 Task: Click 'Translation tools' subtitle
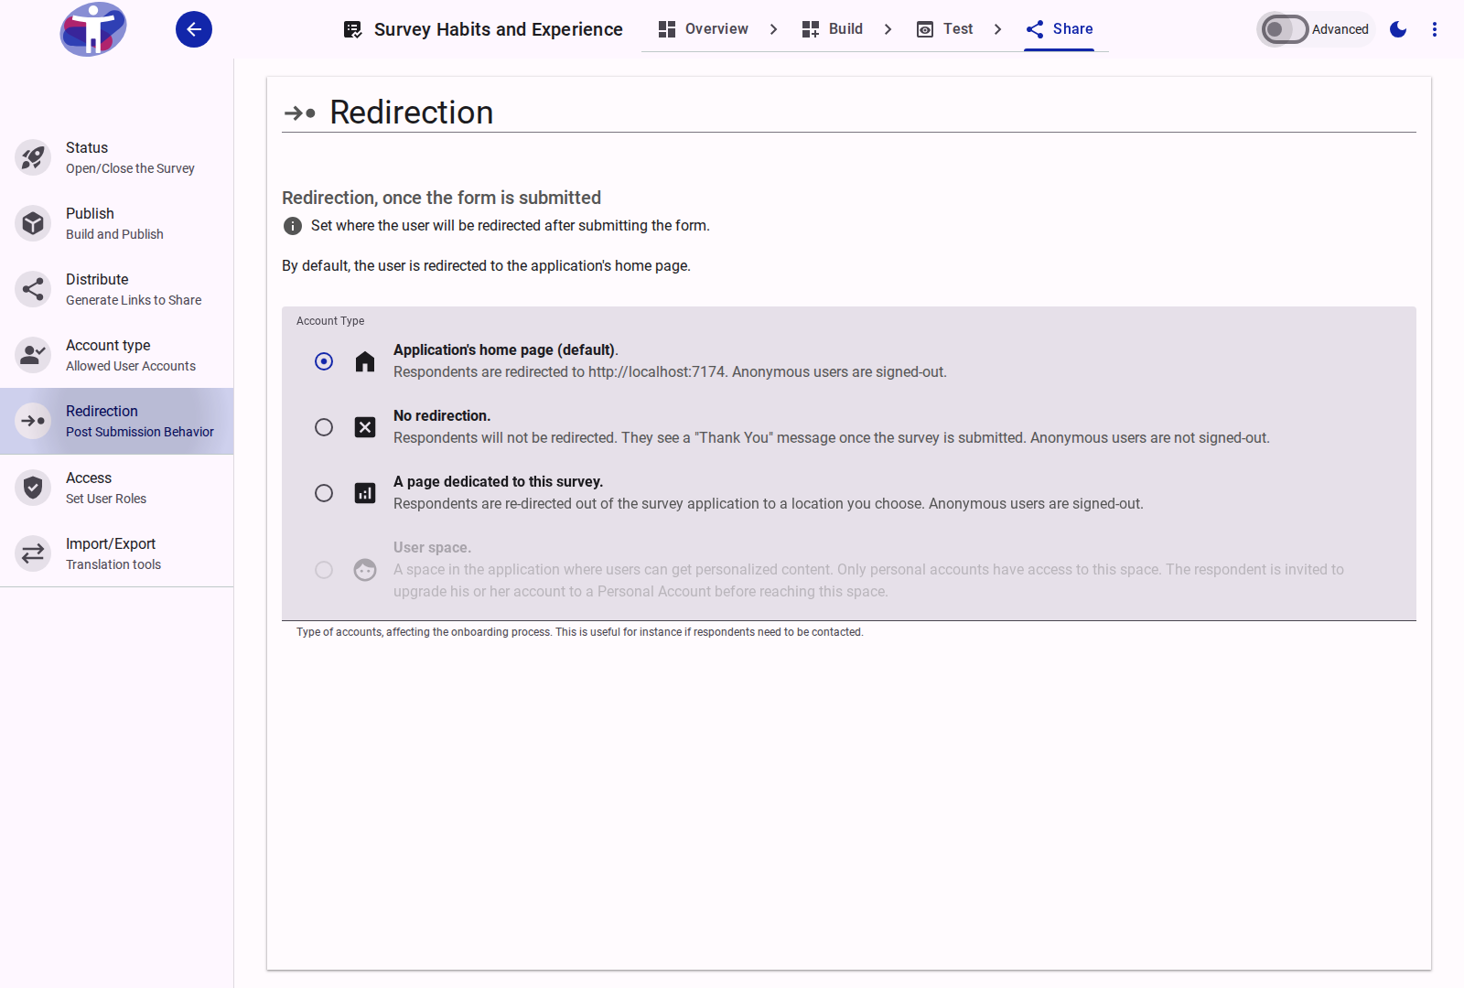[x=113, y=564]
